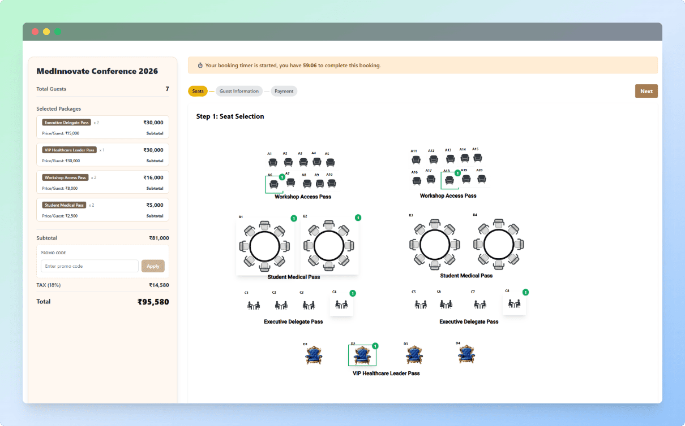Click the tax amount ₹14,580
The height and width of the screenshot is (426, 685).
[x=159, y=285]
